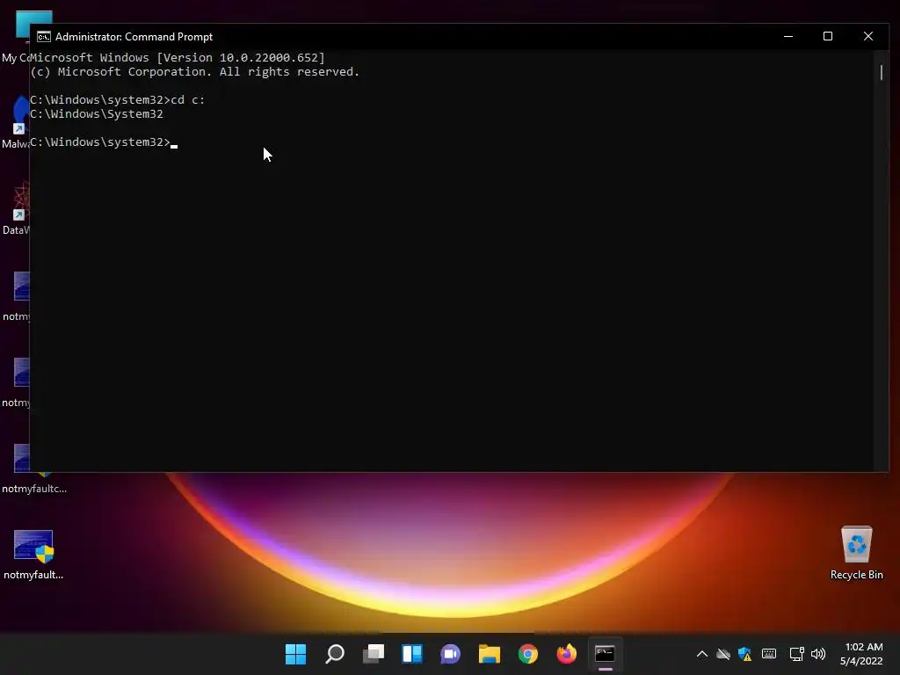Screen dimensions: 900x675
Task: Open the volume speaker tray icon
Action: point(818,654)
